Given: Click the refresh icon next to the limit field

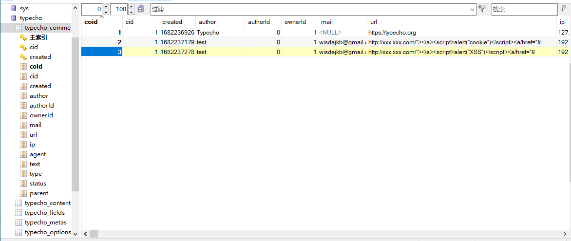Looking at the screenshot, I should coord(141,9).
